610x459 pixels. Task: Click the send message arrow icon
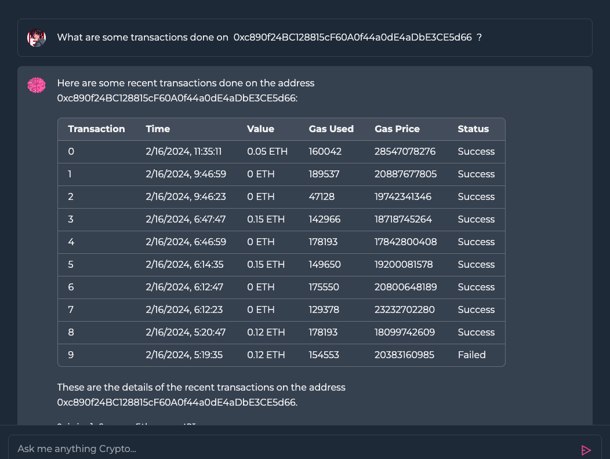[x=586, y=449]
